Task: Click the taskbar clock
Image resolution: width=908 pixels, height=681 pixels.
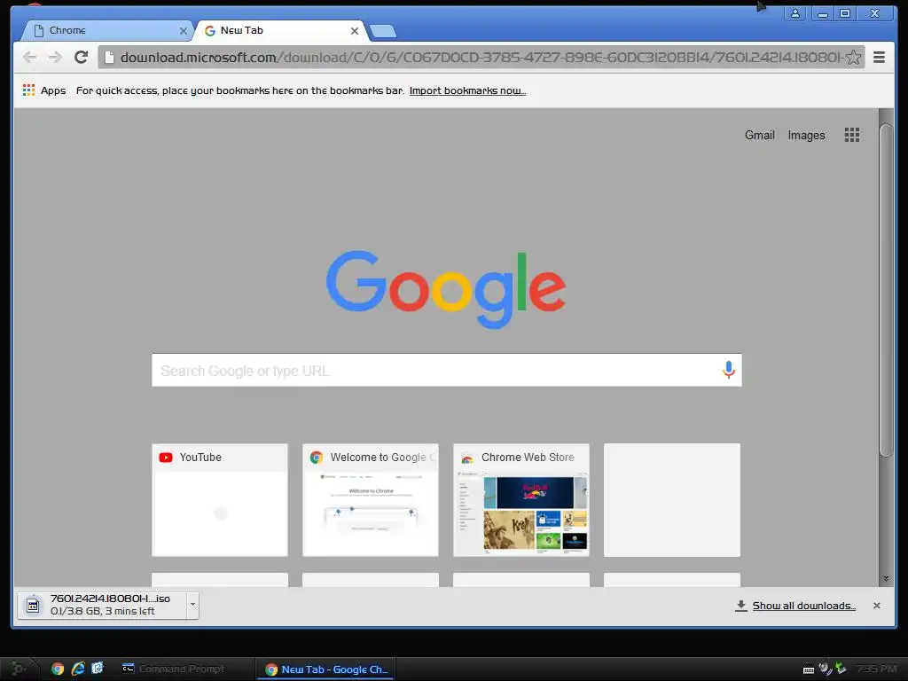Action: (x=876, y=669)
